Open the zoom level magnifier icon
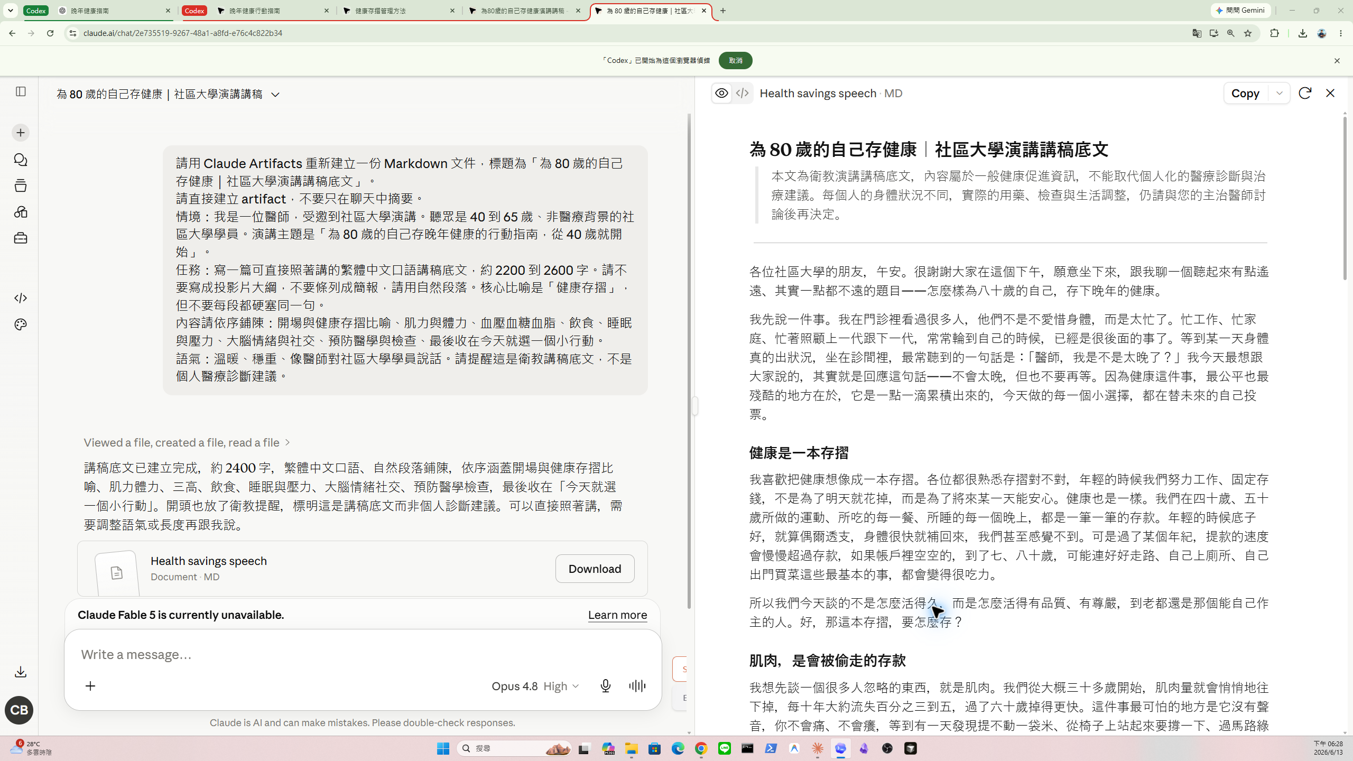The image size is (1353, 761). pos(1231,33)
